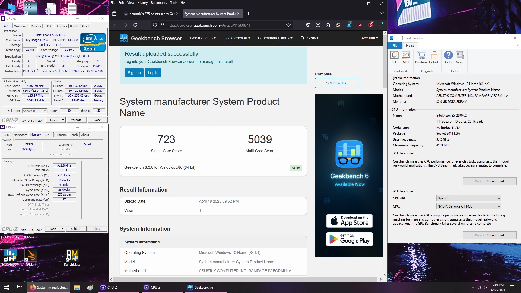Switch to Geekbench 6 taskbar button
Screen dimensions: 521x293
206,288
